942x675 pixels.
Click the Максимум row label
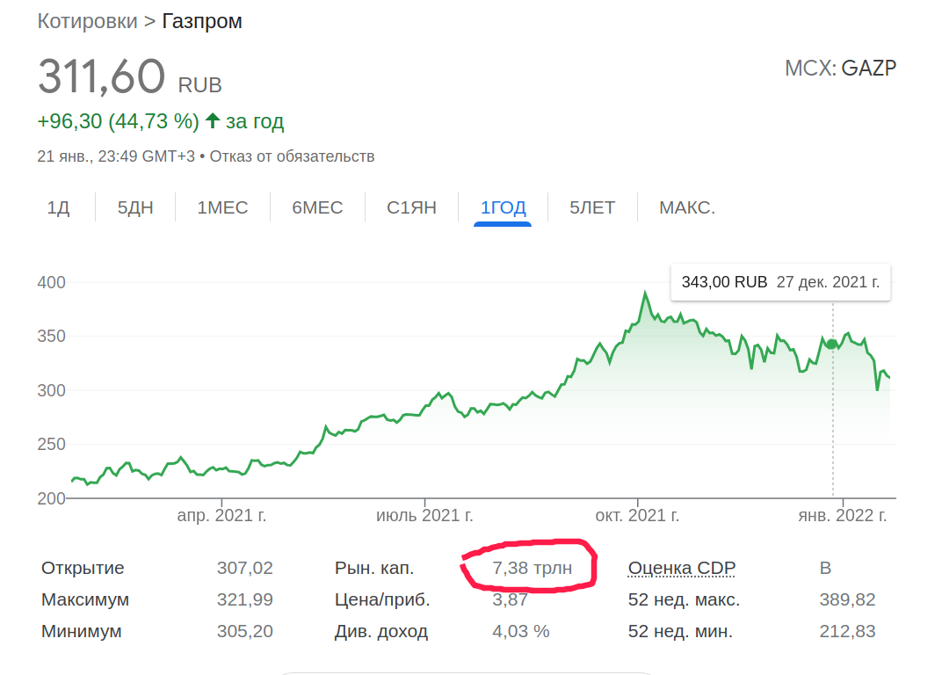click(85, 599)
